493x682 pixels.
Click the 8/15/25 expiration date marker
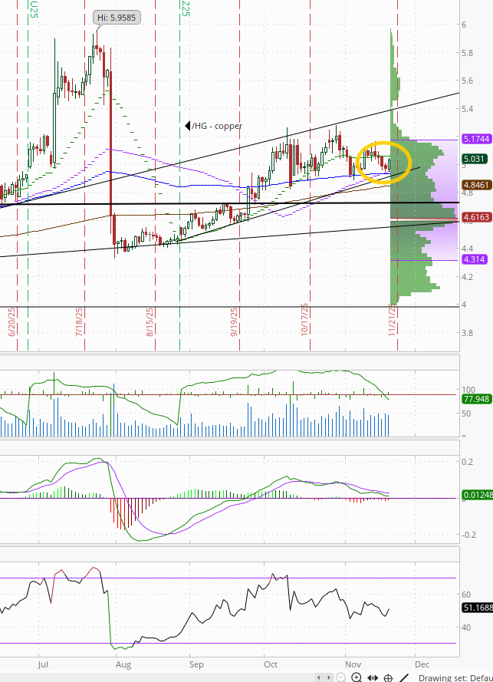(150, 322)
